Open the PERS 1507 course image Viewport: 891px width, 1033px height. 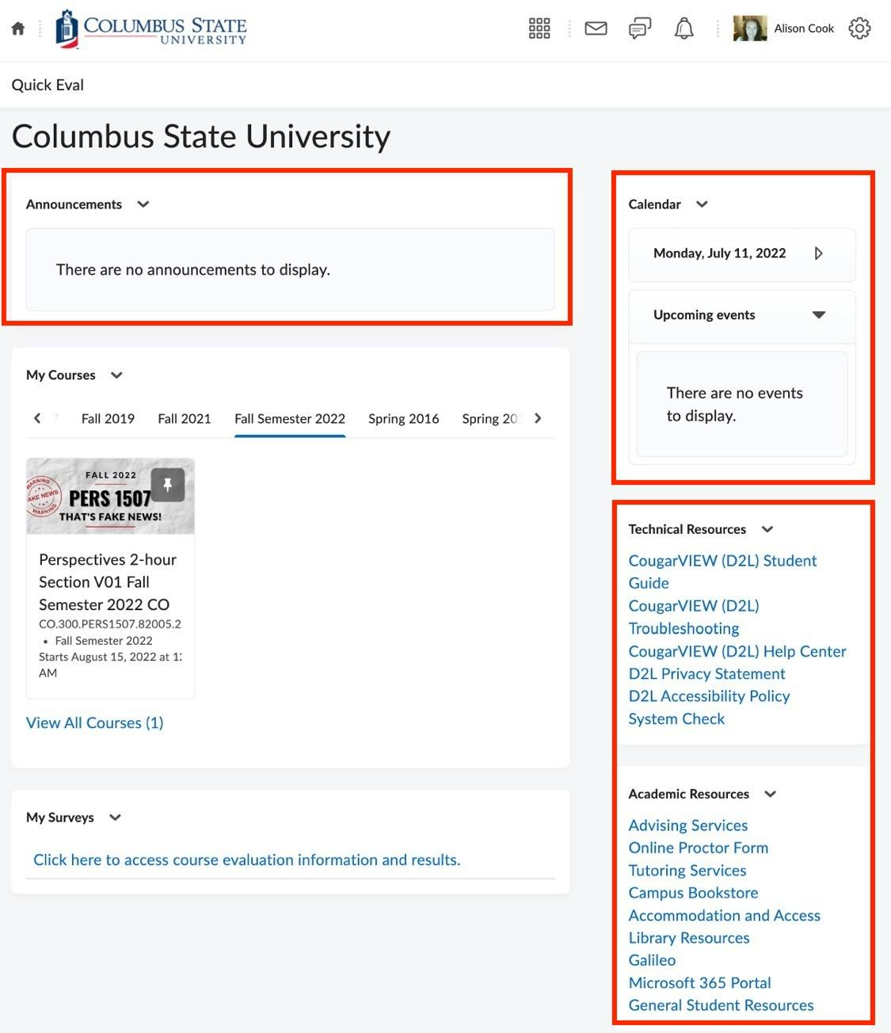click(x=95, y=497)
